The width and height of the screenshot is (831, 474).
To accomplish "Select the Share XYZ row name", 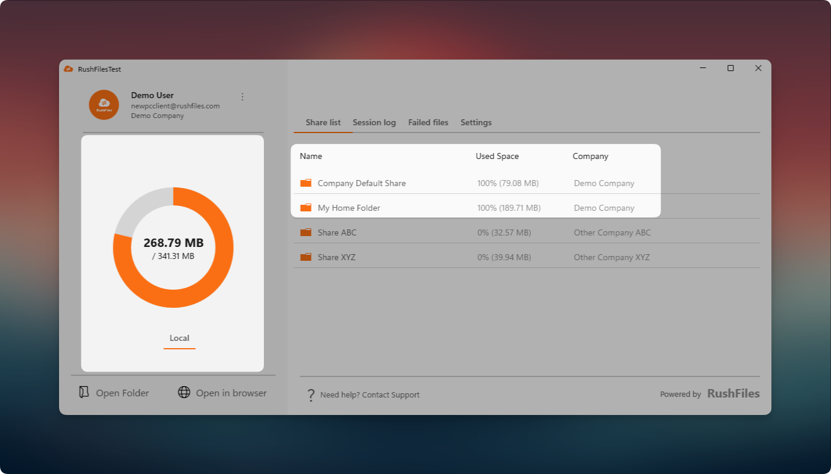I will (x=337, y=257).
